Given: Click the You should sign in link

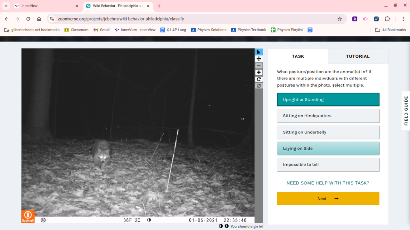Looking at the screenshot, I should coord(247,226).
